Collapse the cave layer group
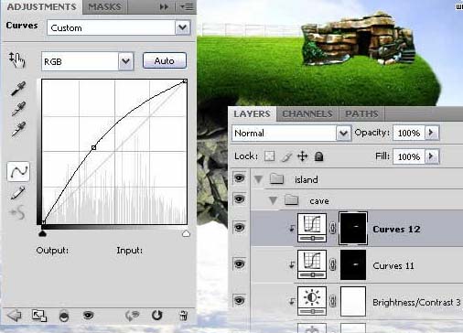 point(273,200)
